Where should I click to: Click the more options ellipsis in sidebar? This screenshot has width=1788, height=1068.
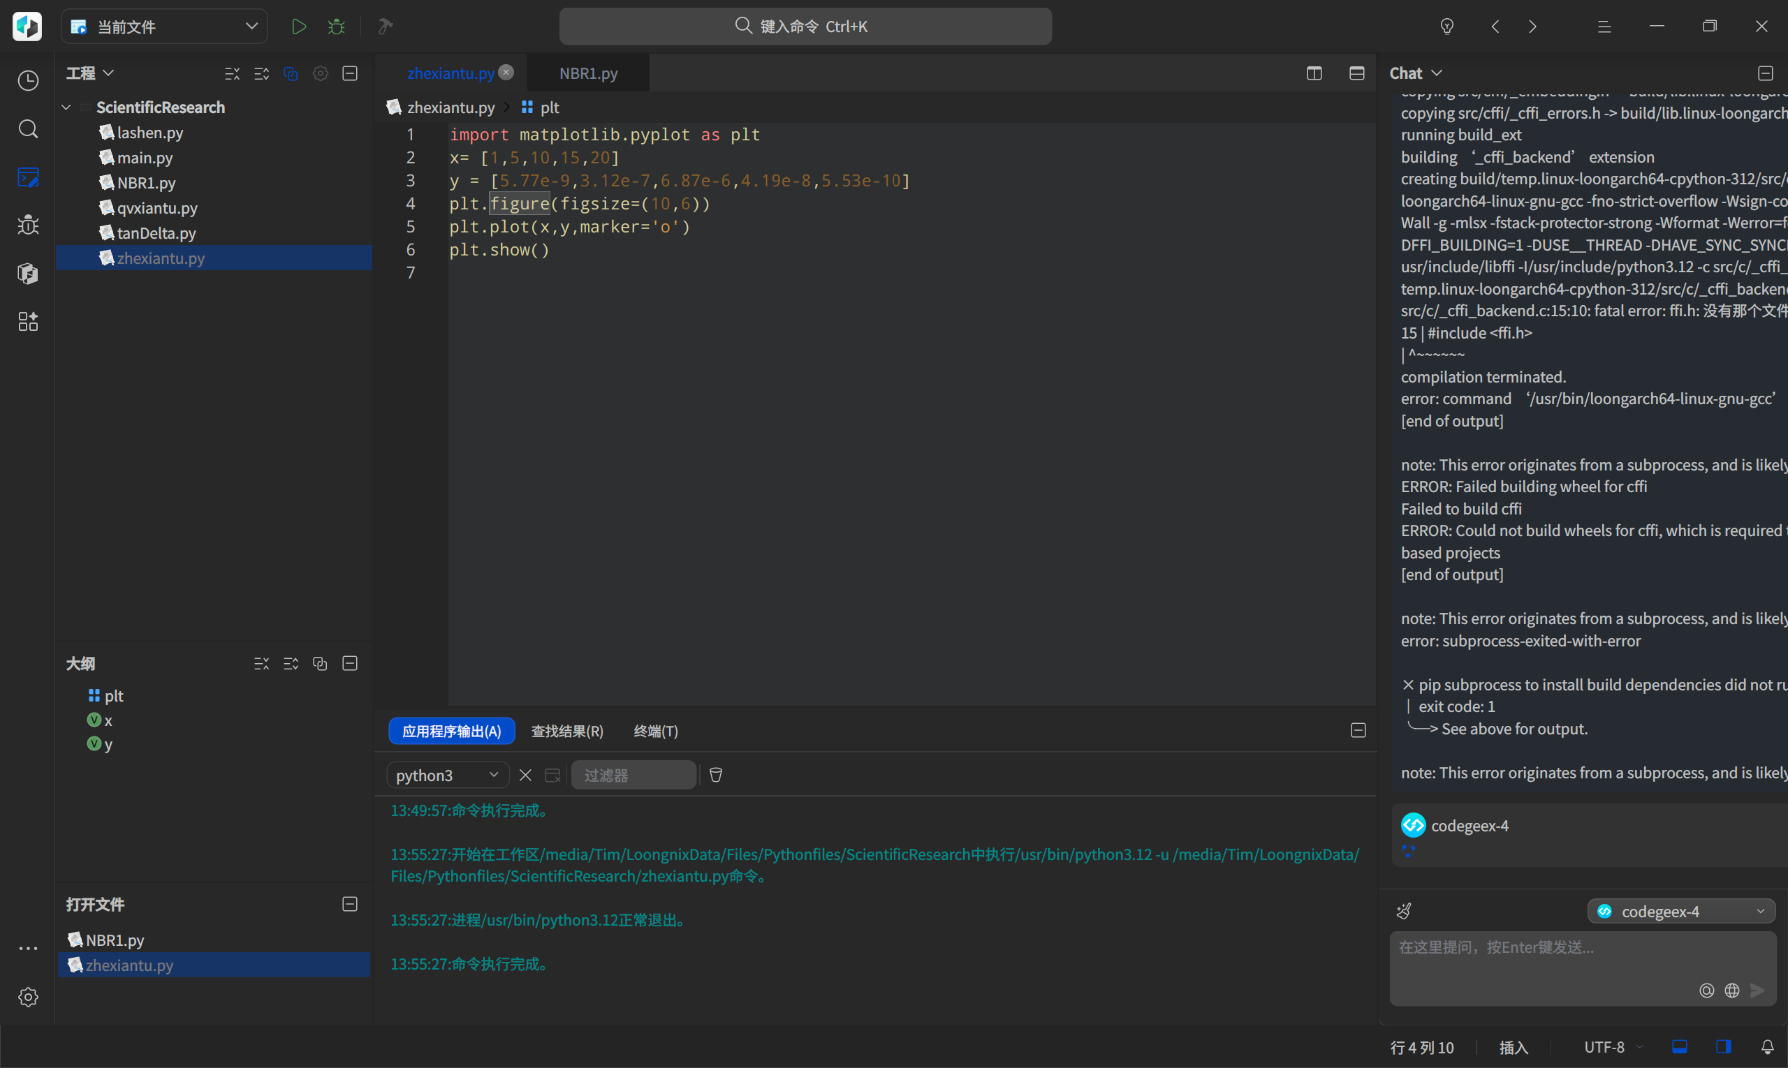(28, 949)
